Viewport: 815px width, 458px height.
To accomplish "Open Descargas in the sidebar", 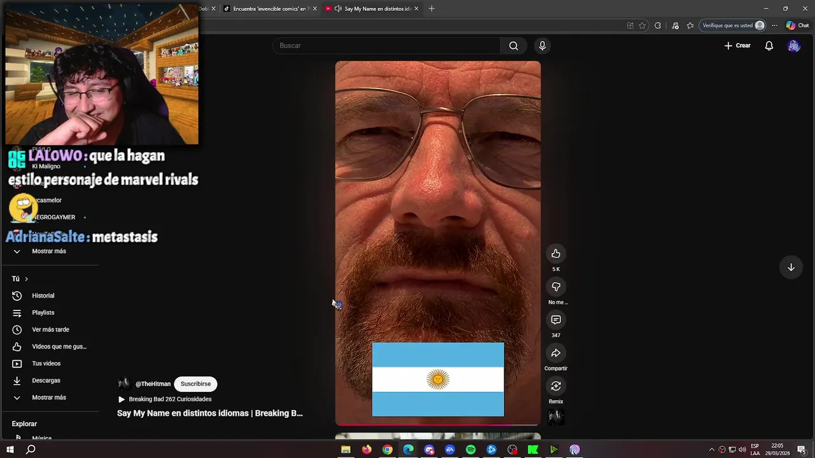I will pos(46,380).
